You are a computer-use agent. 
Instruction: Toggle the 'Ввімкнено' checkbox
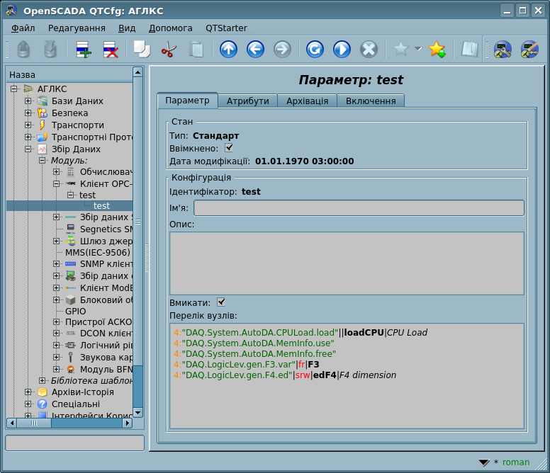tap(229, 148)
